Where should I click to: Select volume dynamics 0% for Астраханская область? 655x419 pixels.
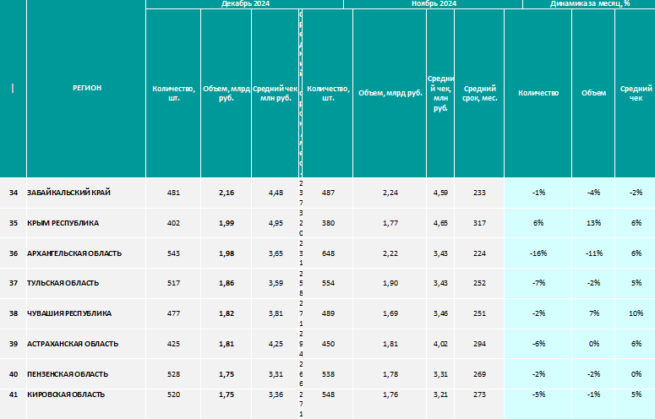point(593,344)
